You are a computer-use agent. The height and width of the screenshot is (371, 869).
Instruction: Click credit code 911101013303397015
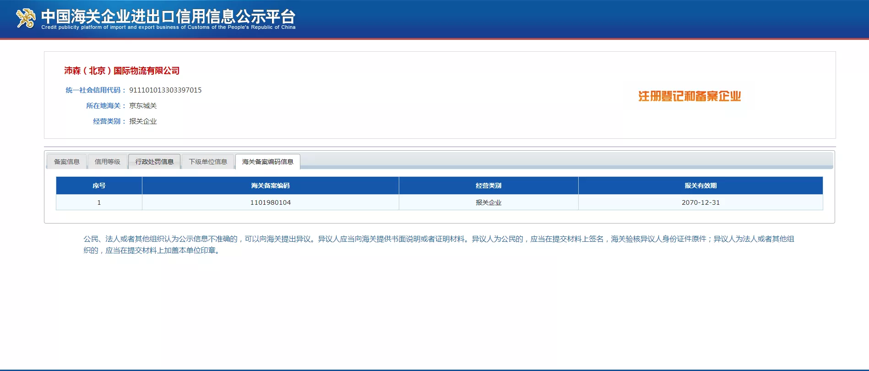(165, 90)
